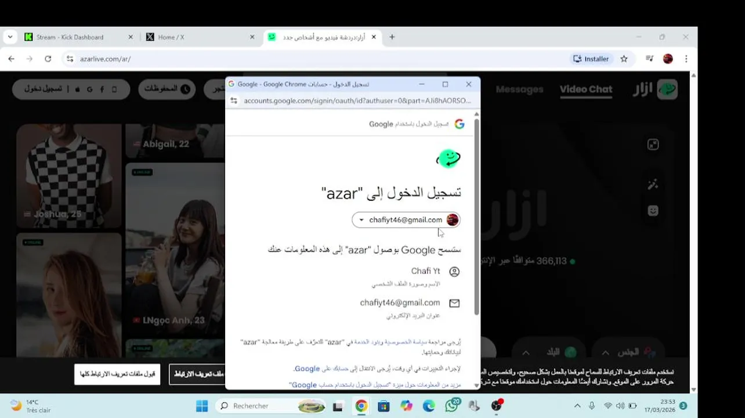745x418 pixels.
Task: Show hidden system tray icons chevron
Action: [x=577, y=406]
